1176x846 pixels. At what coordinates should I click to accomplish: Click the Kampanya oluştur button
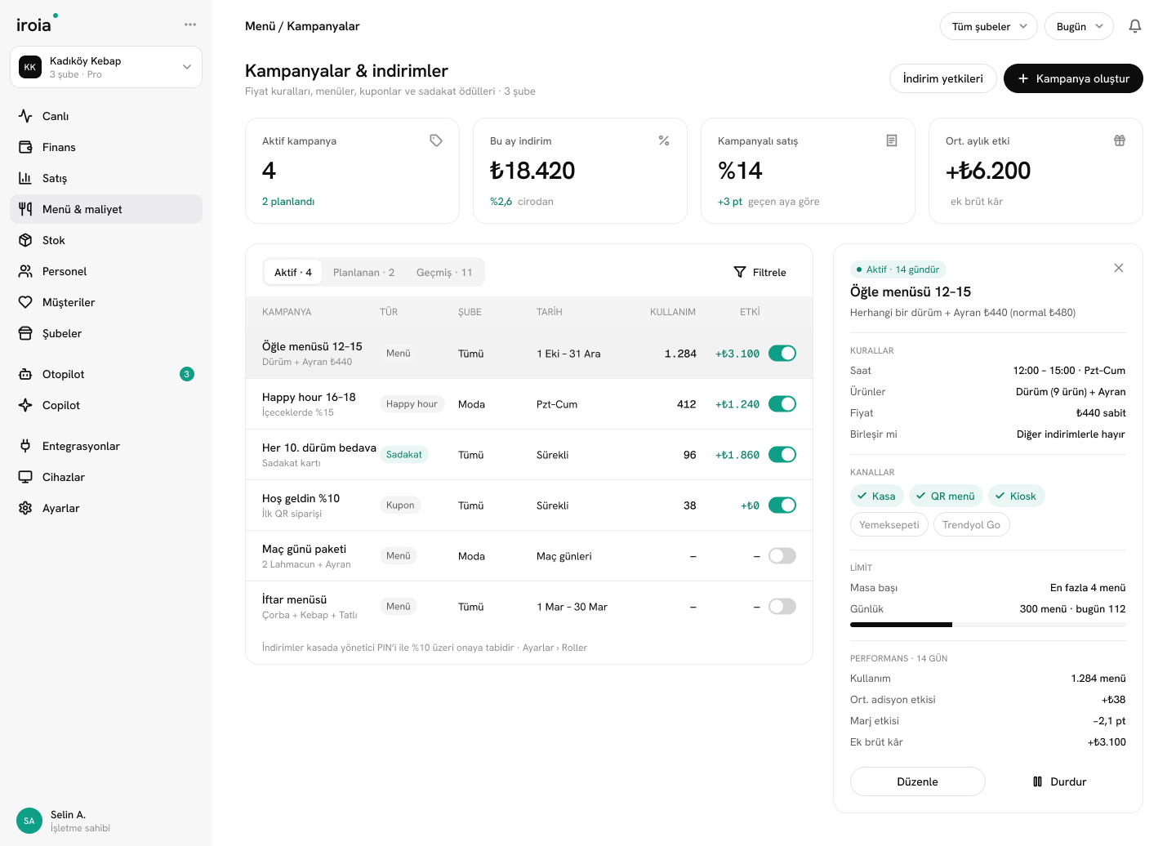click(x=1073, y=78)
